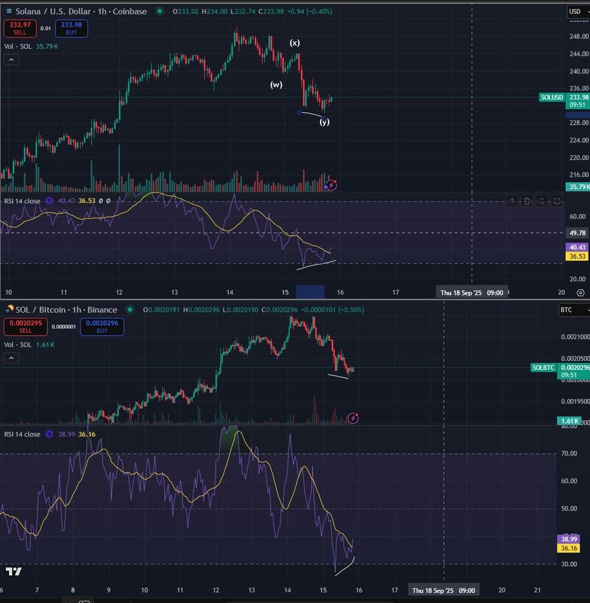The width and height of the screenshot is (590, 603).
Task: Click the Vol · SOL 1.61 K legend
Action: point(29,345)
